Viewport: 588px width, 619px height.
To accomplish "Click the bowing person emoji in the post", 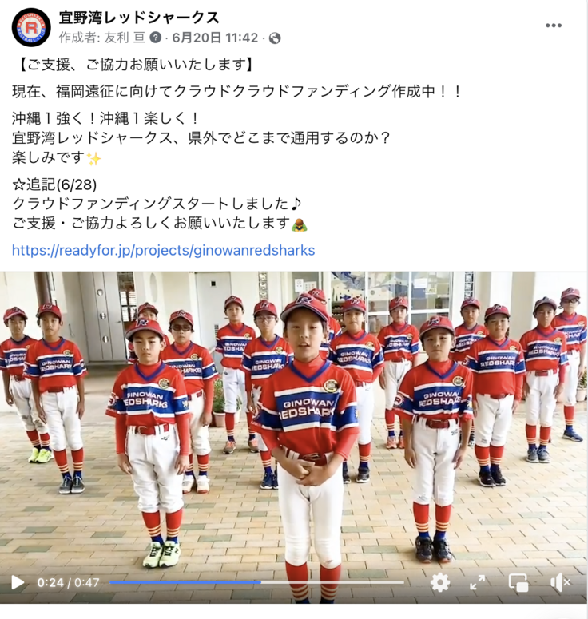I will [x=300, y=224].
